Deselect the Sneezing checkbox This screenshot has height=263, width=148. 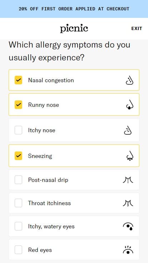click(18, 156)
